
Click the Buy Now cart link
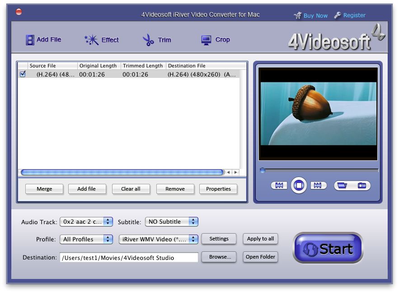(311, 15)
